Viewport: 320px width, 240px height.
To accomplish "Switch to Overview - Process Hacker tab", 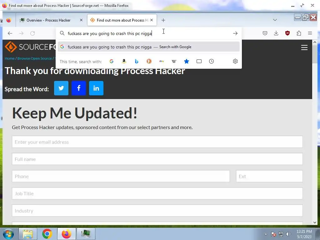I will (x=48, y=20).
